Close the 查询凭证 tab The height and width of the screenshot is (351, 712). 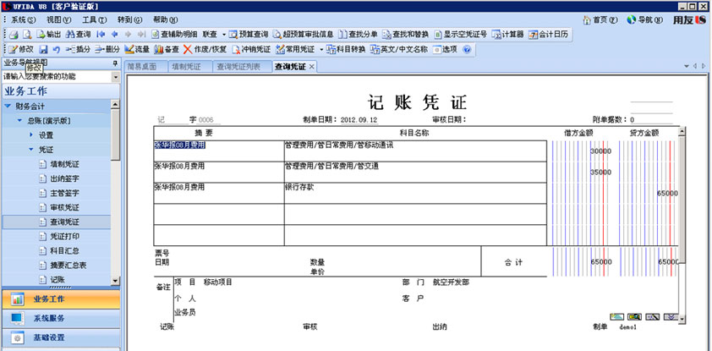point(311,67)
